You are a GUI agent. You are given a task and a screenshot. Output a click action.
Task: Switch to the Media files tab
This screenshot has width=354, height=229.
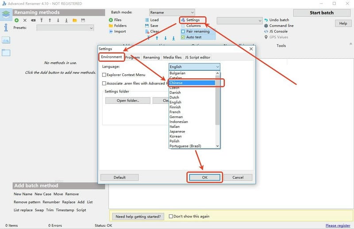click(172, 57)
